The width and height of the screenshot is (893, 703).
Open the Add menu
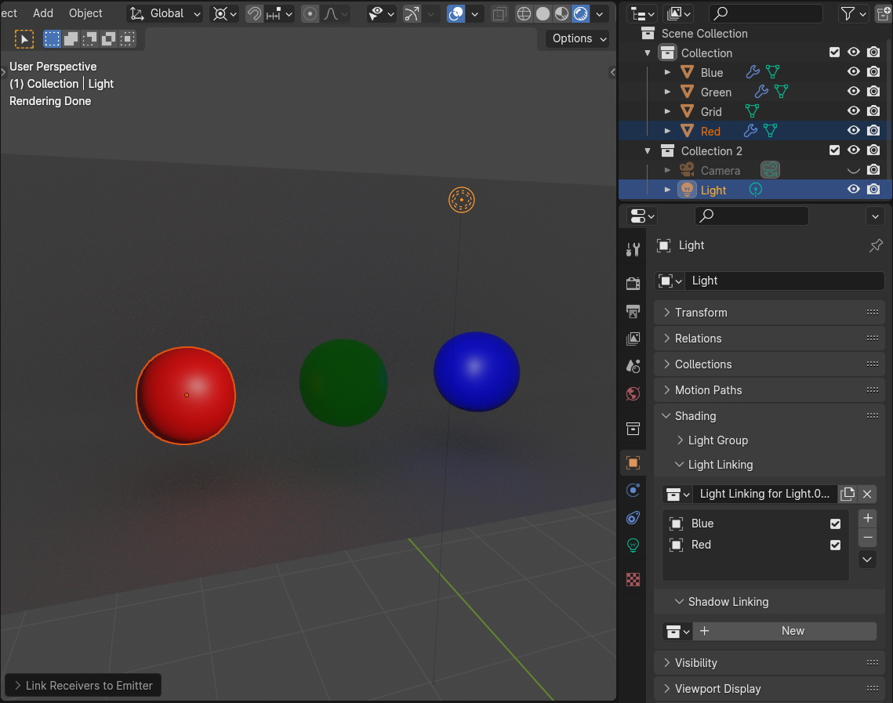[x=42, y=13]
